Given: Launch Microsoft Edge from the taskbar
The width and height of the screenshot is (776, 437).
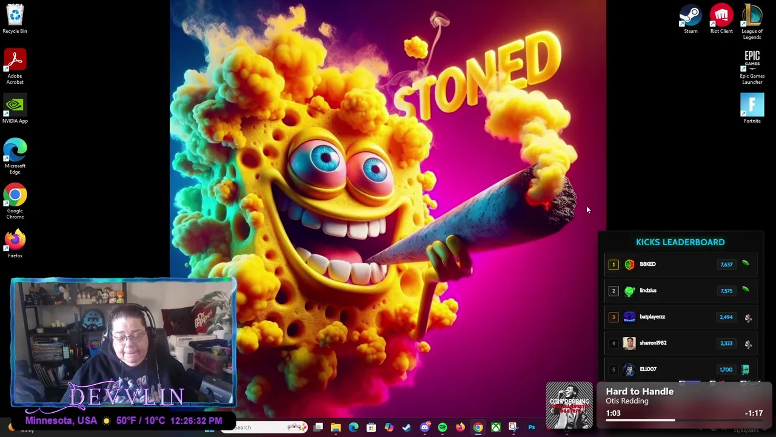Looking at the screenshot, I should 353,427.
